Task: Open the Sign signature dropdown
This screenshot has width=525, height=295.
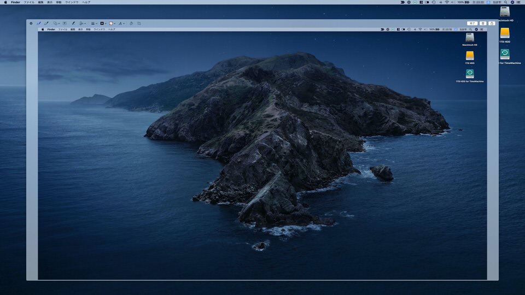Action: 83,23
